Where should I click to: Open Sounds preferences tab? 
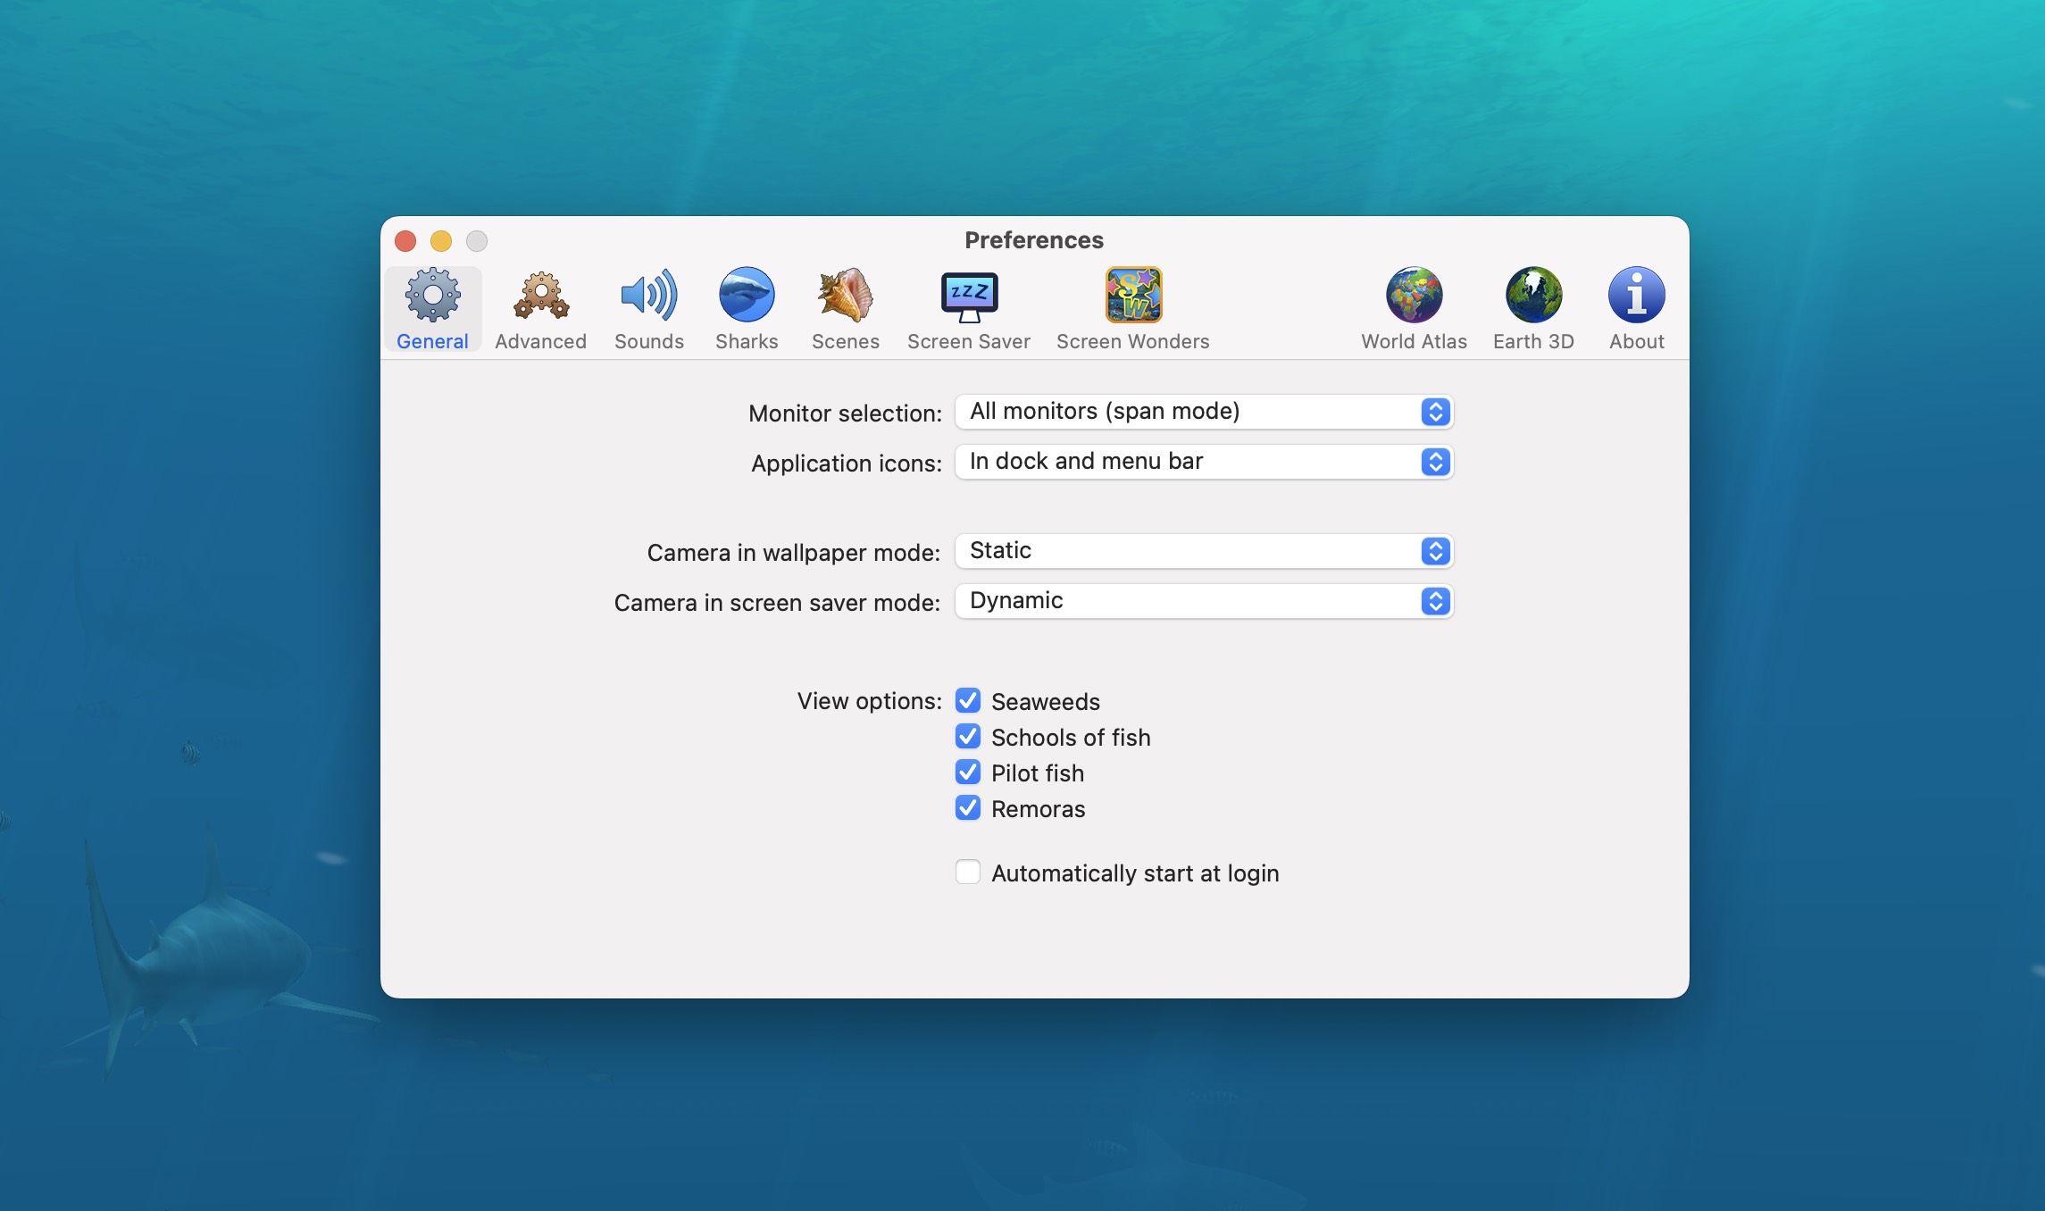coord(648,305)
